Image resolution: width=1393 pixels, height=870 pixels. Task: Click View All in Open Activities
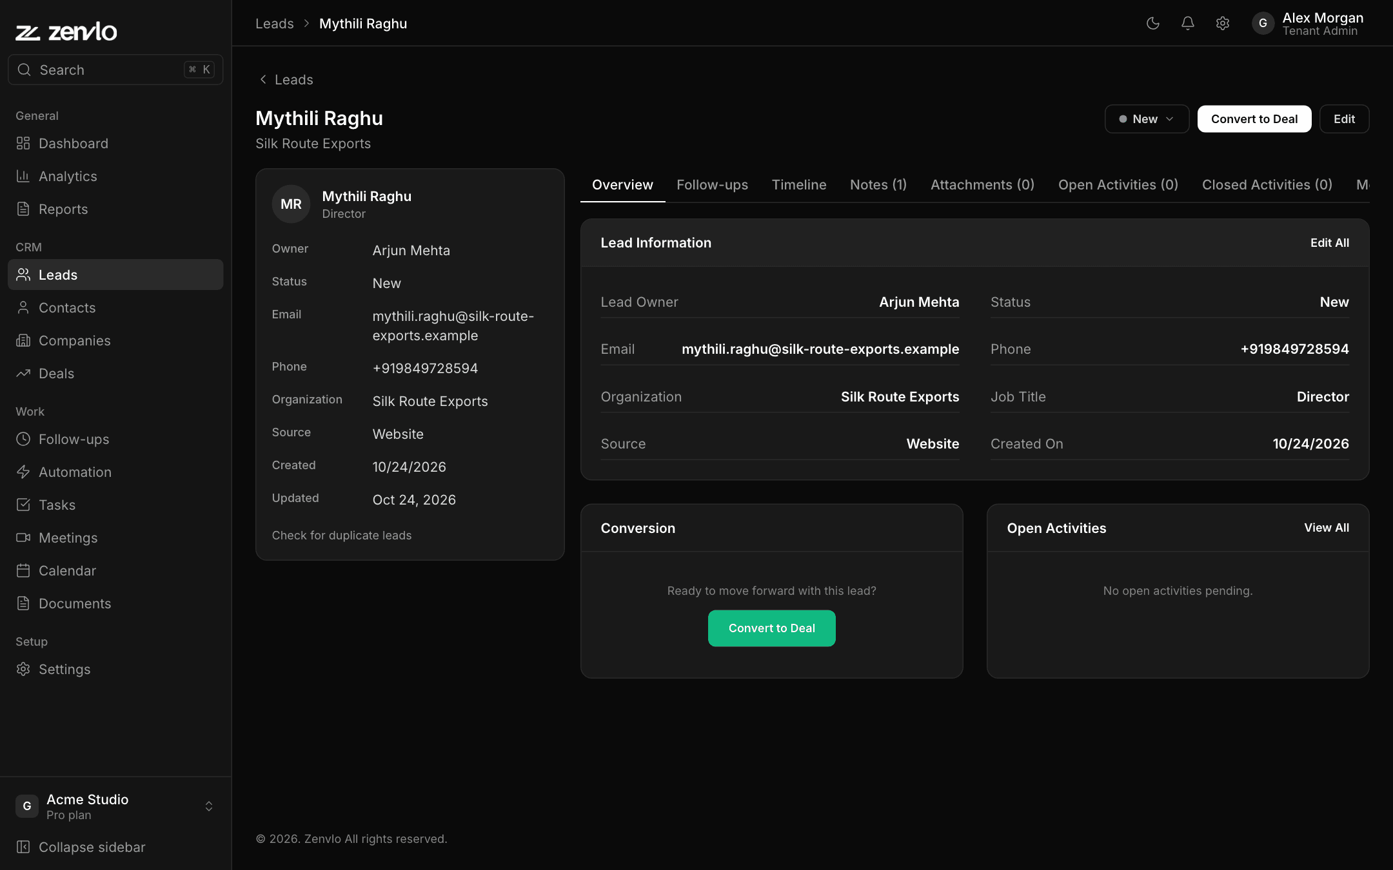[x=1327, y=527]
